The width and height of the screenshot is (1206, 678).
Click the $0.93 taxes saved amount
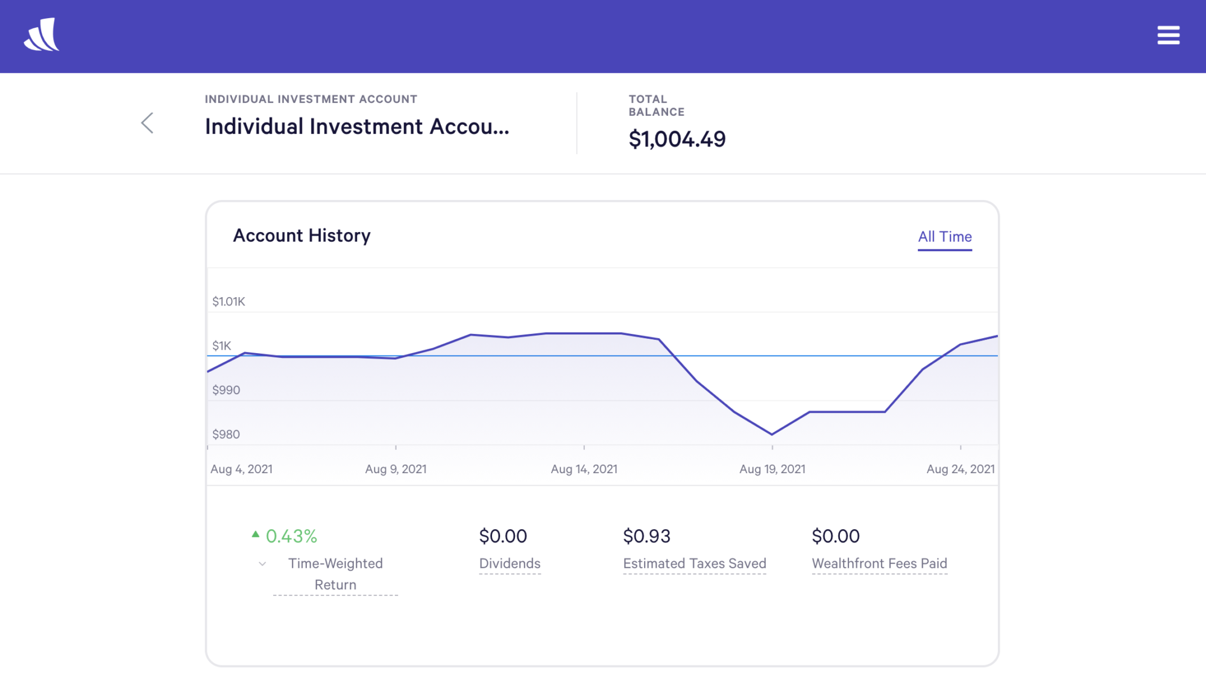pyautogui.click(x=646, y=536)
